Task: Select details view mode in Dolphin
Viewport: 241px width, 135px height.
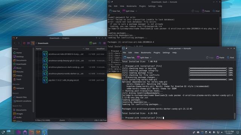Action: tap(33, 43)
